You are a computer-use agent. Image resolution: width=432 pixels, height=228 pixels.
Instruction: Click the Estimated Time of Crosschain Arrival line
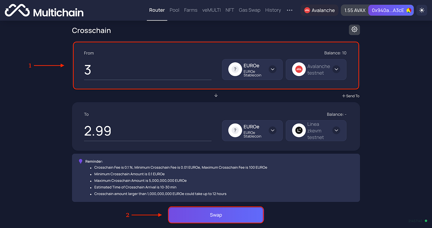[135, 187]
